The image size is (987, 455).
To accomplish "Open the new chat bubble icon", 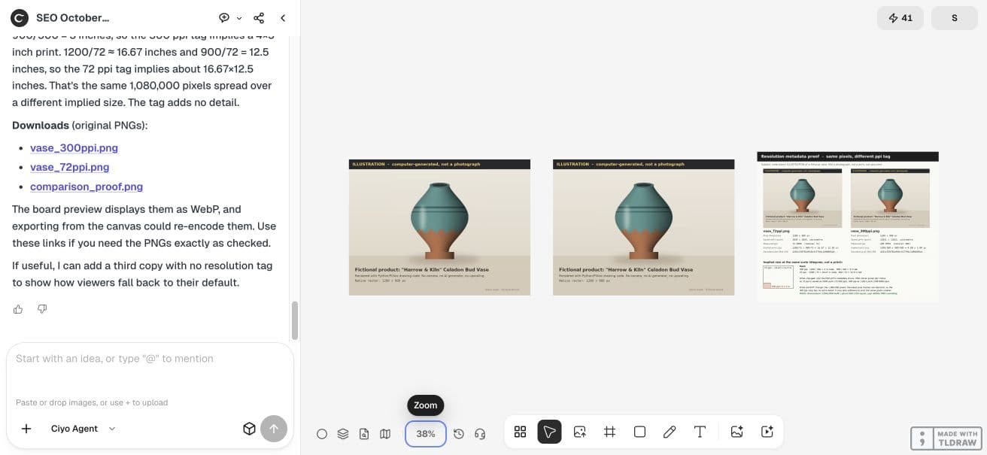I will (224, 17).
